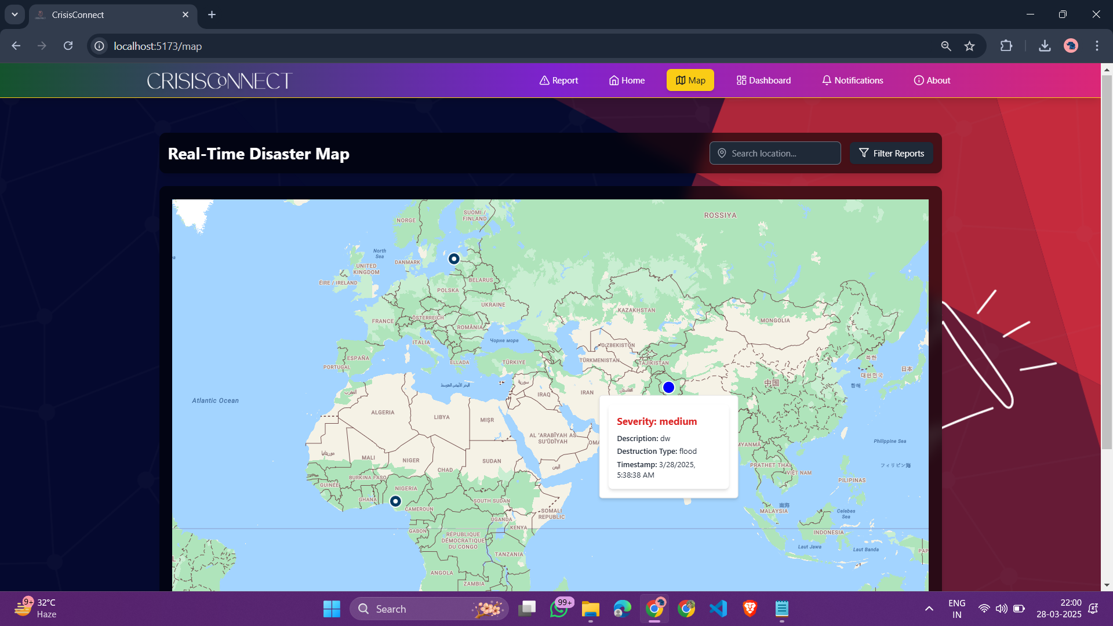Open the Report page
The width and height of the screenshot is (1113, 626).
coord(559,81)
